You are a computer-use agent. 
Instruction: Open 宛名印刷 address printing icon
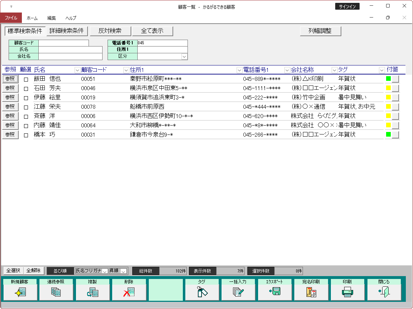coord(311,292)
